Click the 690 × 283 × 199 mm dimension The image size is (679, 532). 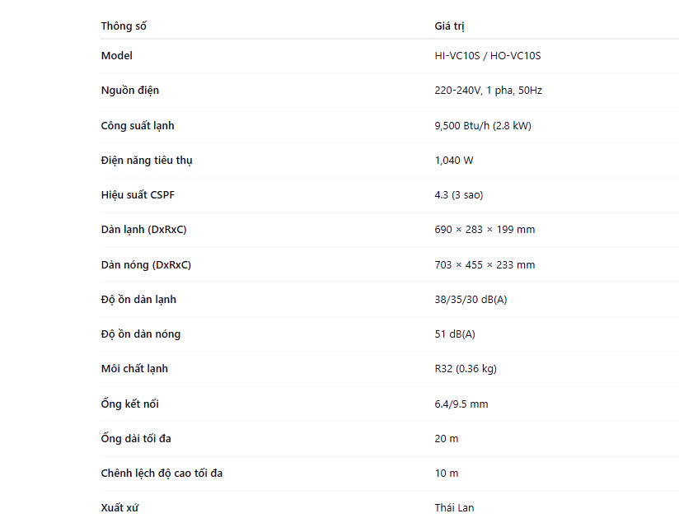pyautogui.click(x=485, y=230)
